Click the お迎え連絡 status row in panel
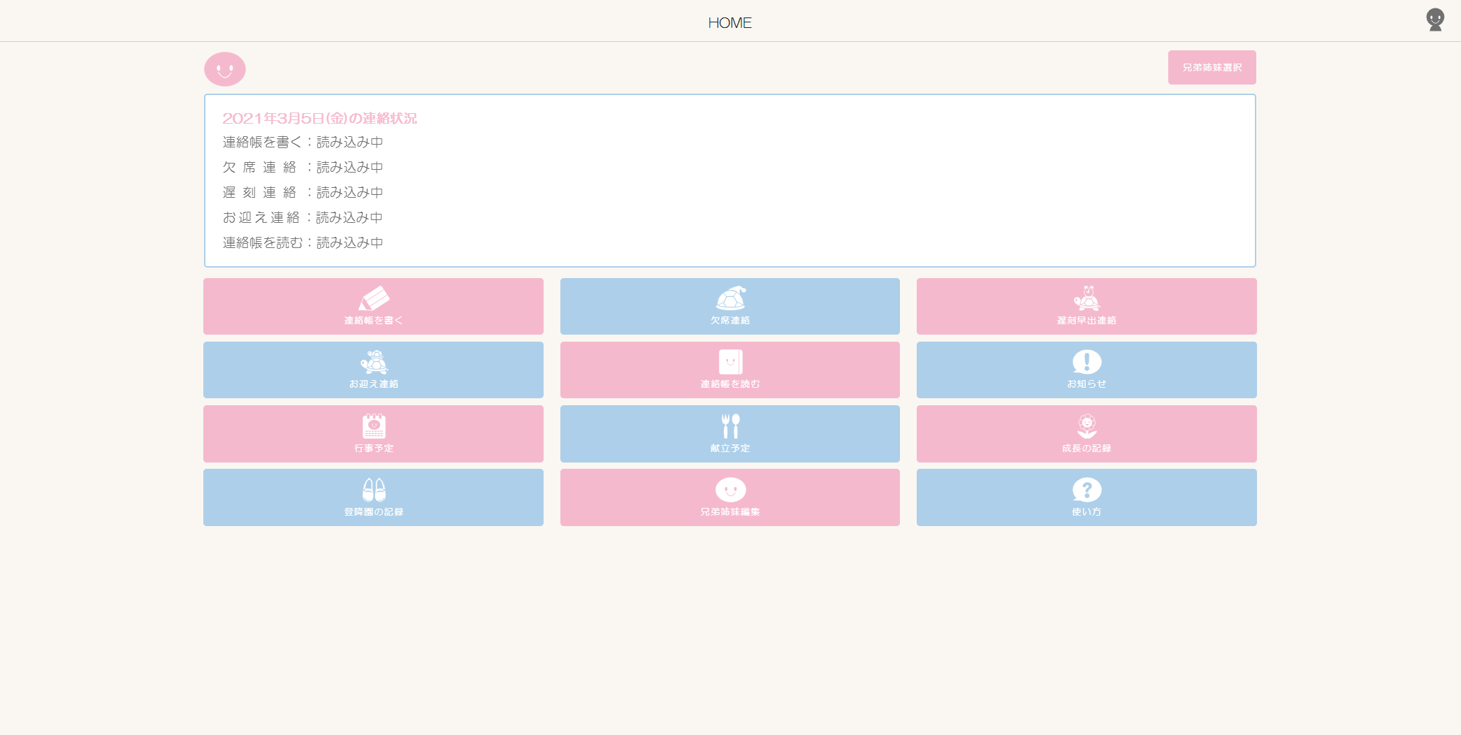Viewport: 1461px width, 735px height. pyautogui.click(x=303, y=218)
